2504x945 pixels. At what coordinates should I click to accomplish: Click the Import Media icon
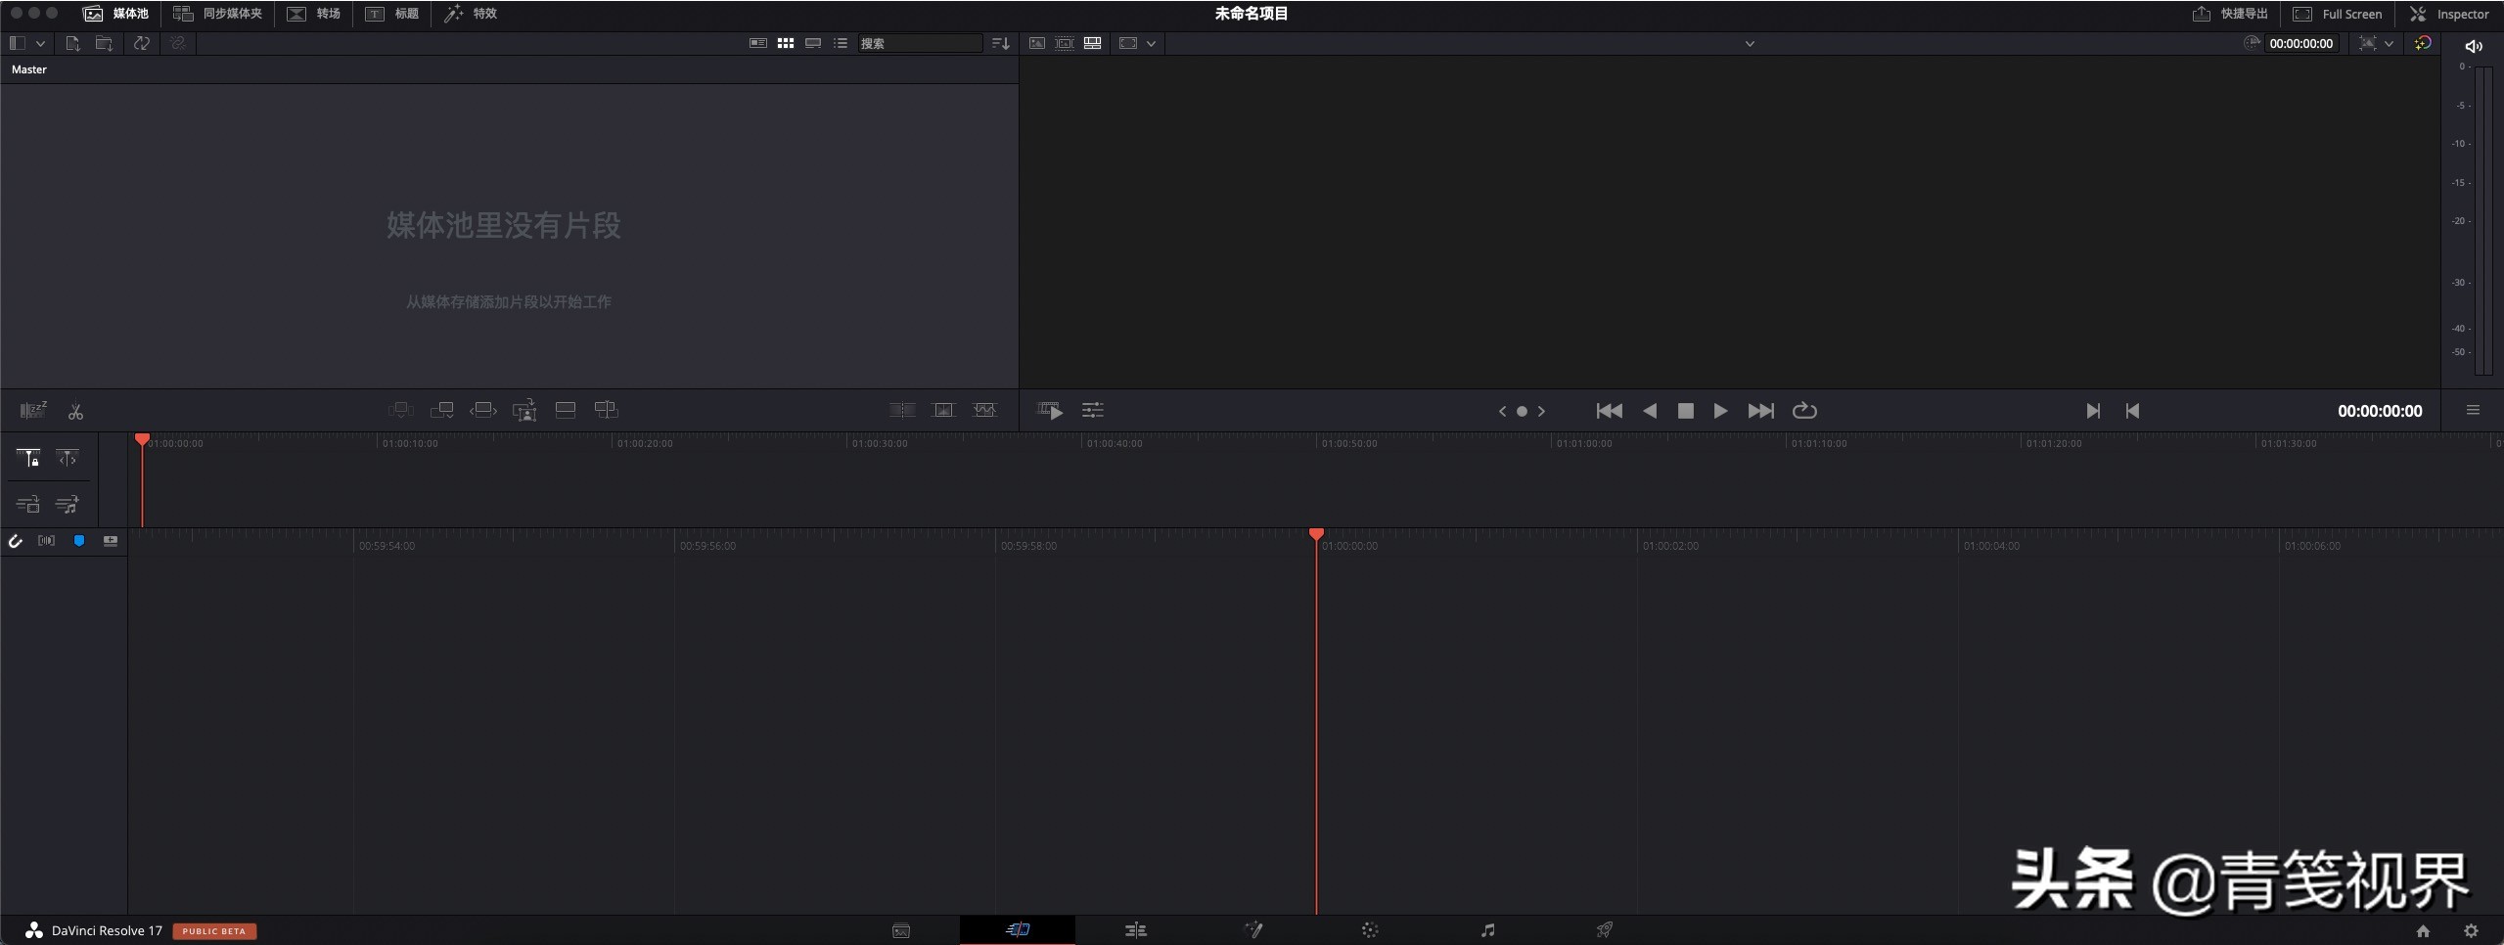click(x=72, y=43)
